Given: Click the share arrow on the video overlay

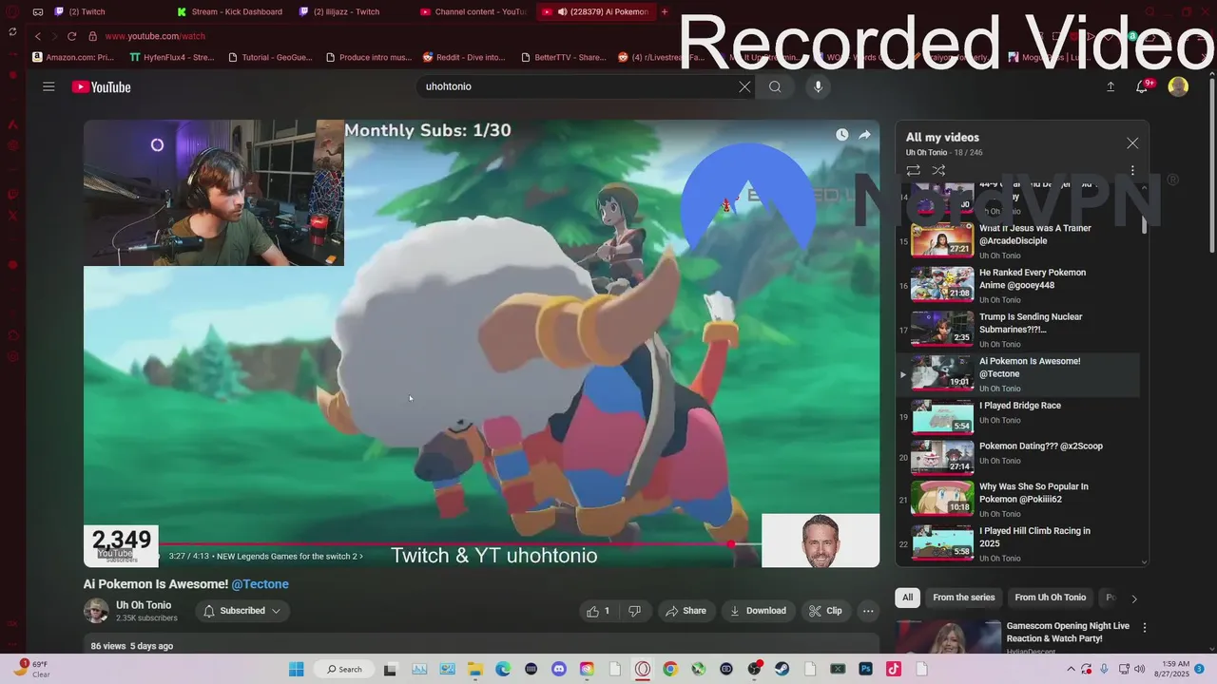Looking at the screenshot, I should [x=864, y=135].
